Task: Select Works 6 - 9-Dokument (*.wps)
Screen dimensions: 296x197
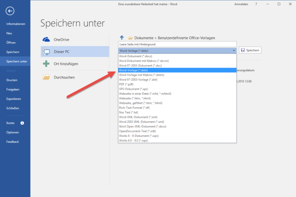Action: coord(177,136)
